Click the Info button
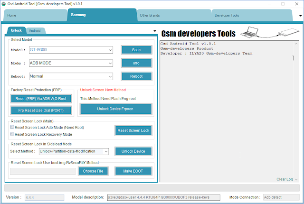 click(136, 63)
